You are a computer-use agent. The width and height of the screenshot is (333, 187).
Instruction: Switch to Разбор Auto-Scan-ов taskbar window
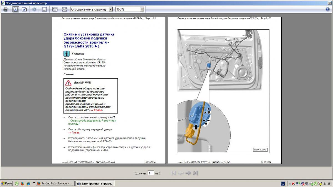[x=56, y=183]
